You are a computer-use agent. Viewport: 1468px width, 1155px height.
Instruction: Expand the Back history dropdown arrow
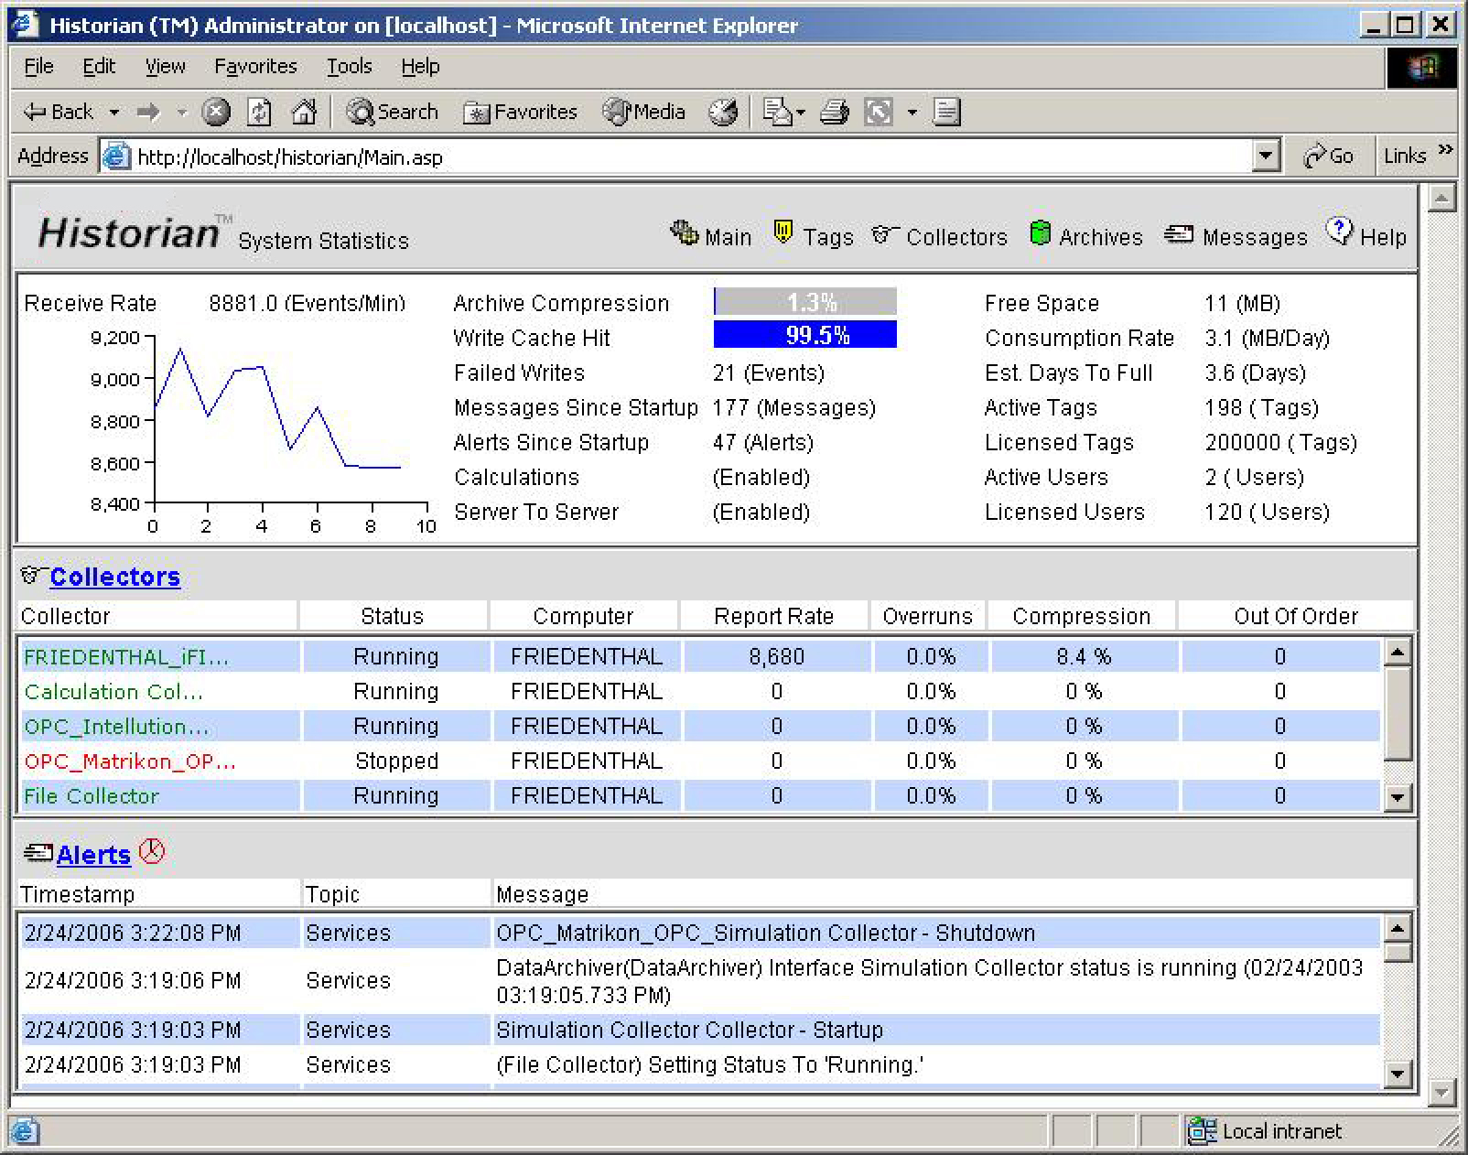coord(114,113)
